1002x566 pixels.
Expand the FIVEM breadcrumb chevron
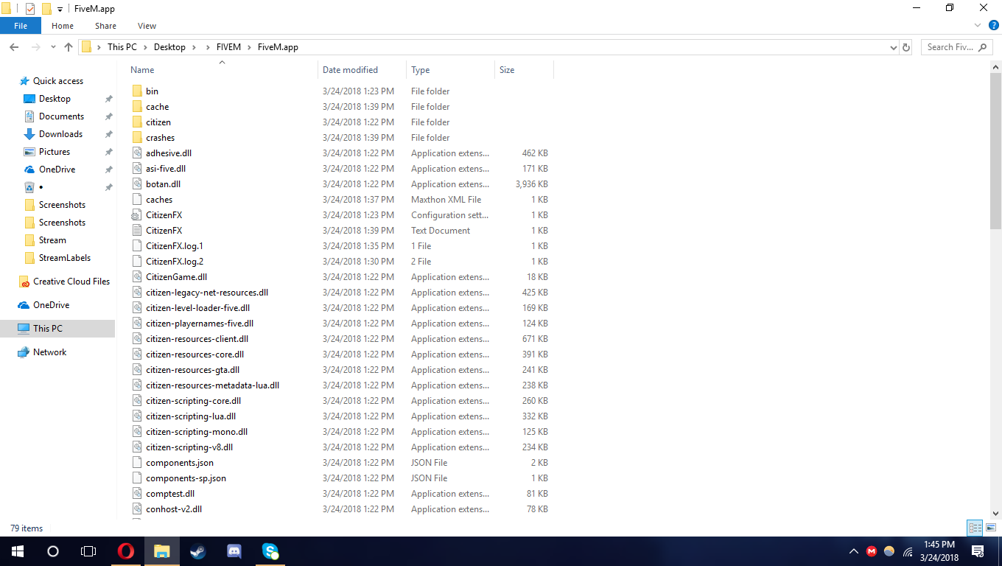(x=248, y=47)
